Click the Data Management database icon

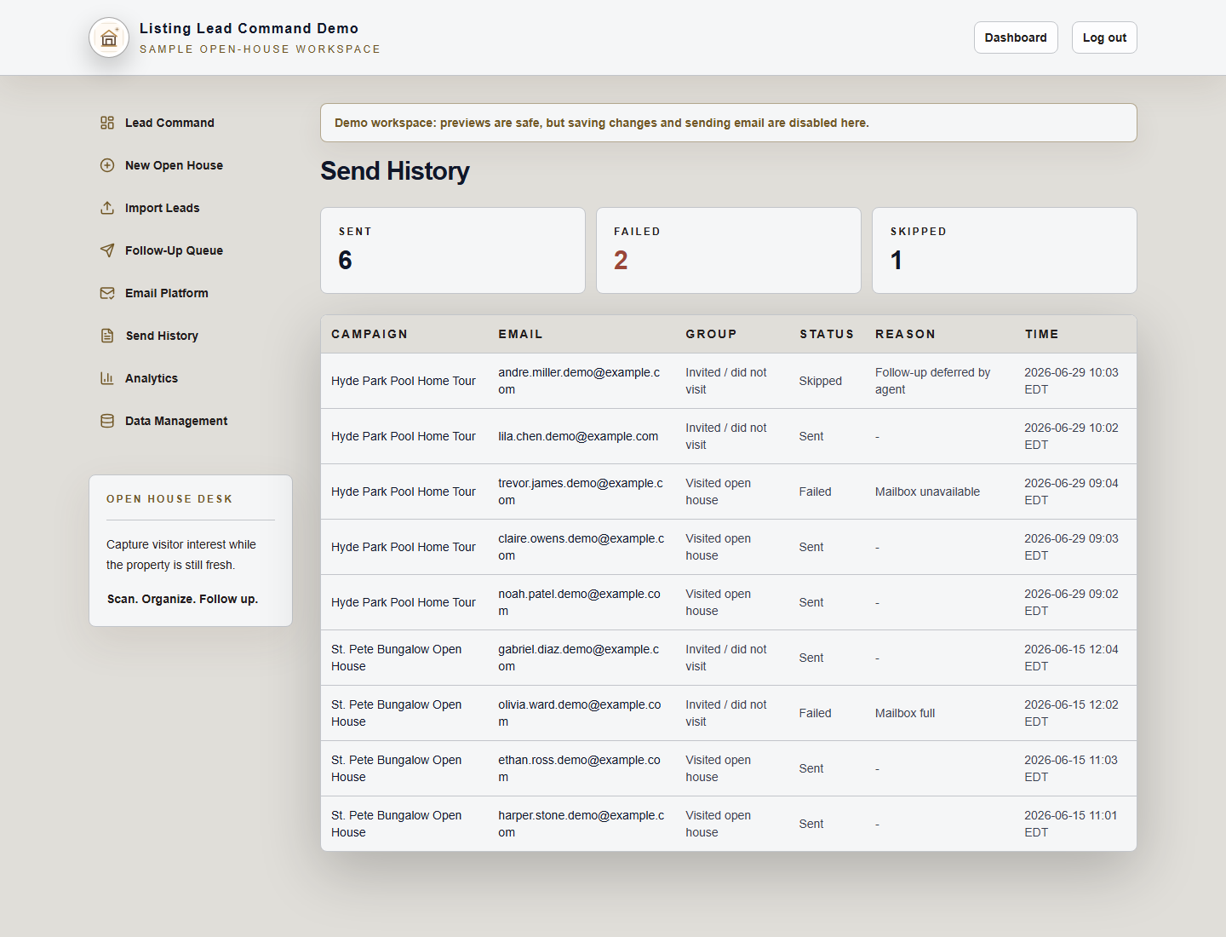coord(107,421)
